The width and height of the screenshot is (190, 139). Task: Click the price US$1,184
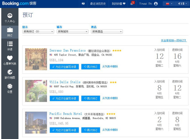pyautogui.click(x=56, y=60)
